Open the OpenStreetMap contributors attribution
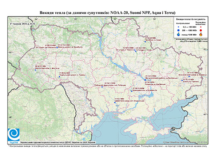The height and width of the screenshot is (152, 215). pos(185,142)
